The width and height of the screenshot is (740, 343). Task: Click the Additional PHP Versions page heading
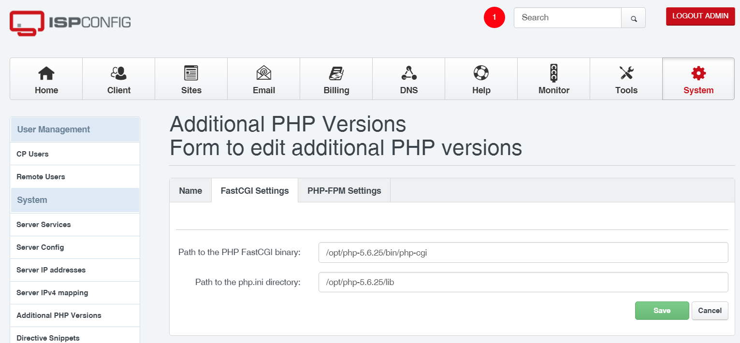(288, 125)
